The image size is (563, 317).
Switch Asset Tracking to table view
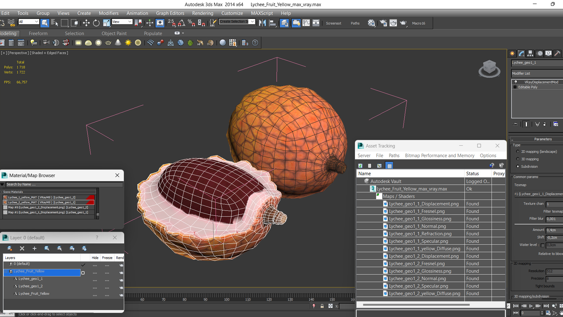point(389,166)
